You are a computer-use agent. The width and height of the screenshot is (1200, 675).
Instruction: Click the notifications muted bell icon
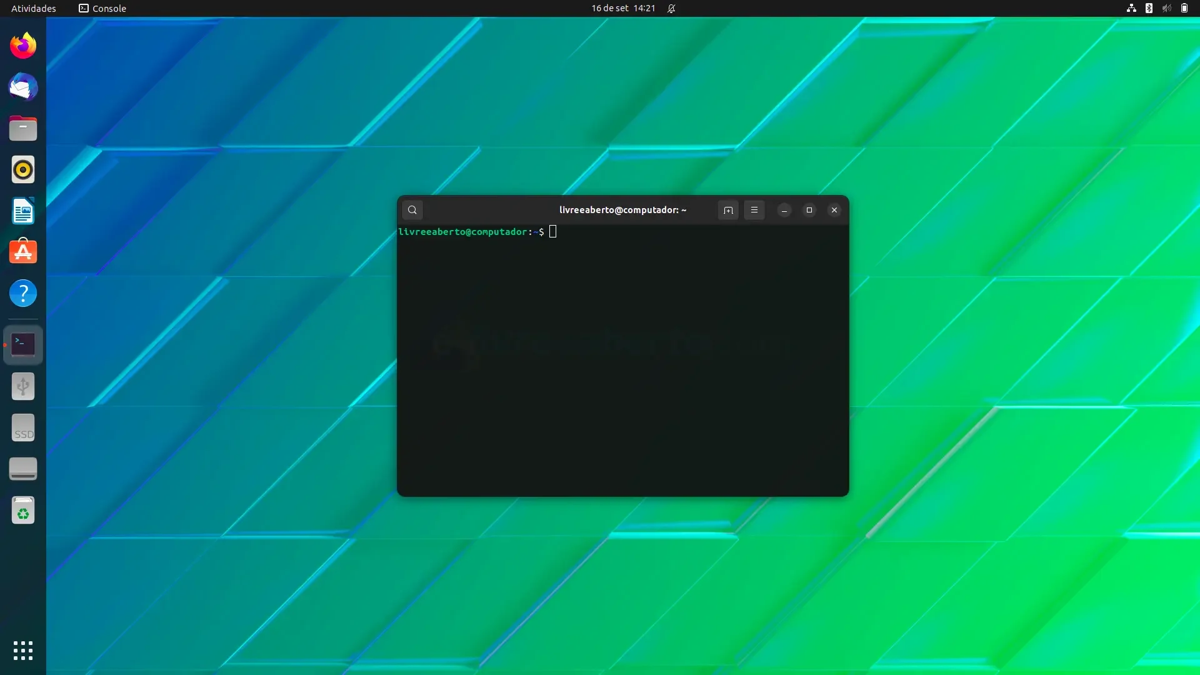point(671,8)
